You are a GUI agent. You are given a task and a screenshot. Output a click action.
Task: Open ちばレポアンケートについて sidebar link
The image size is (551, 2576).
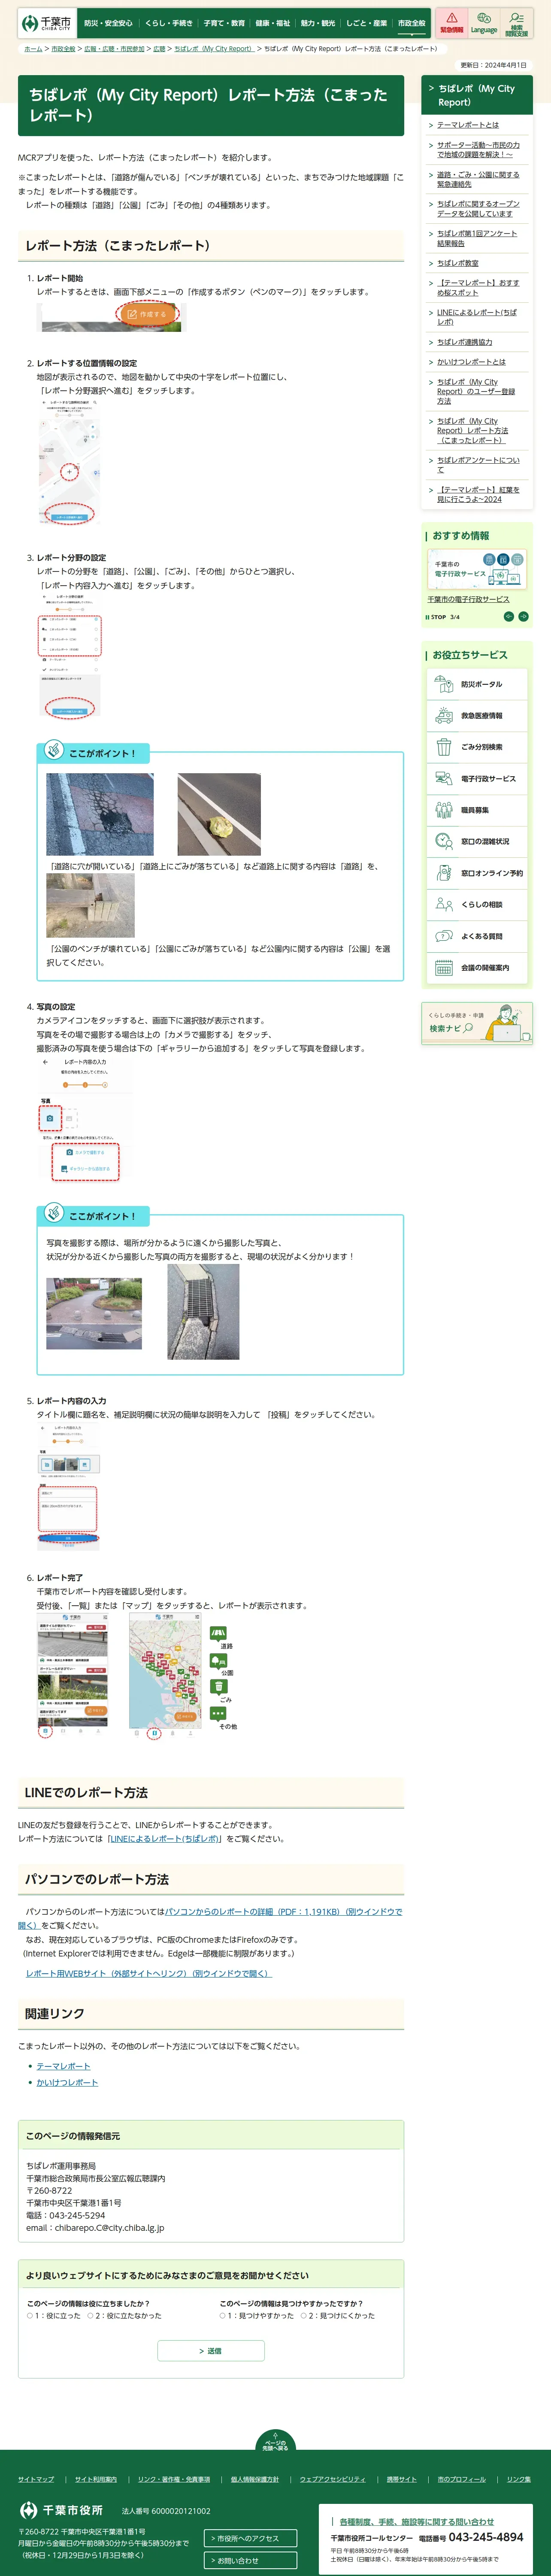(477, 465)
